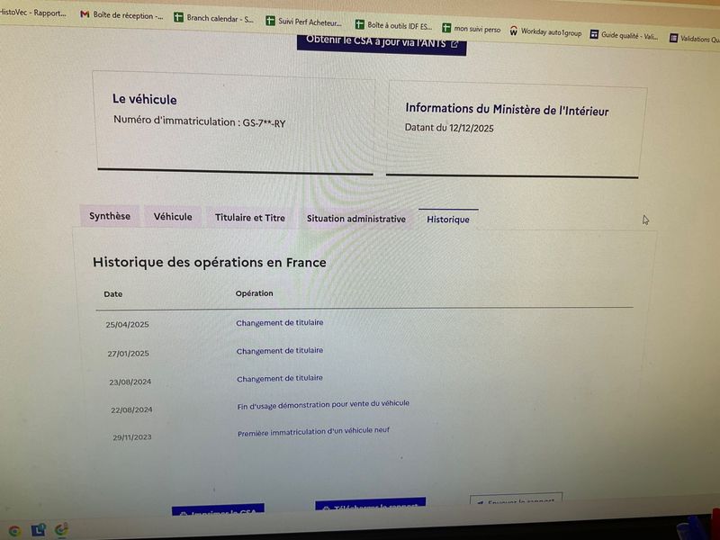Click the Chrome icon in the taskbar

pyautogui.click(x=14, y=530)
